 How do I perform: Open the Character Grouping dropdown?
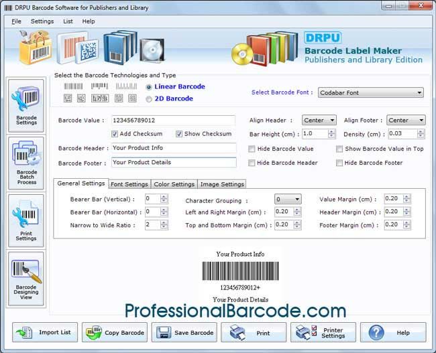(x=288, y=199)
